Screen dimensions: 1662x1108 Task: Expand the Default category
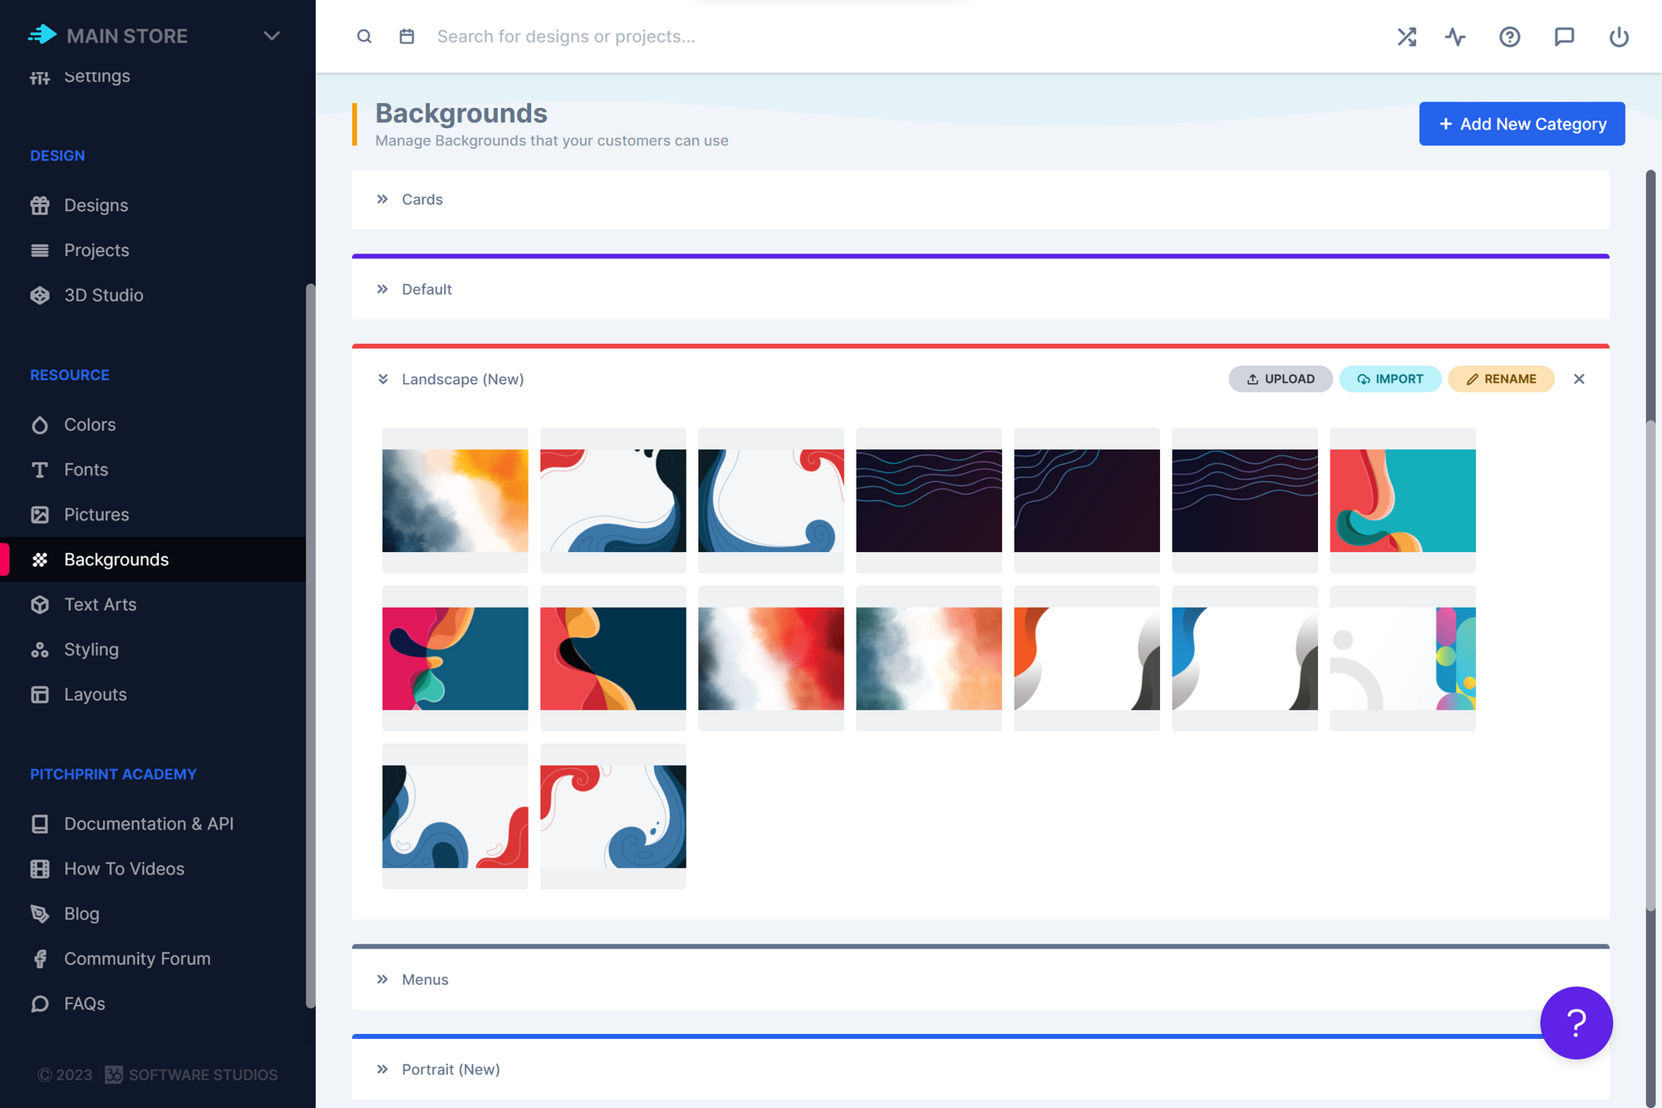(382, 289)
